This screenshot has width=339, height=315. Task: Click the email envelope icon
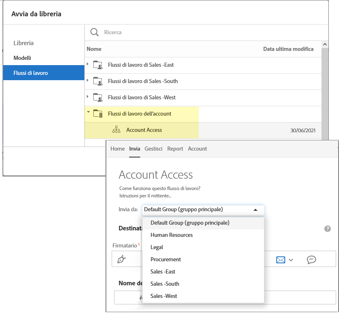pos(281,260)
